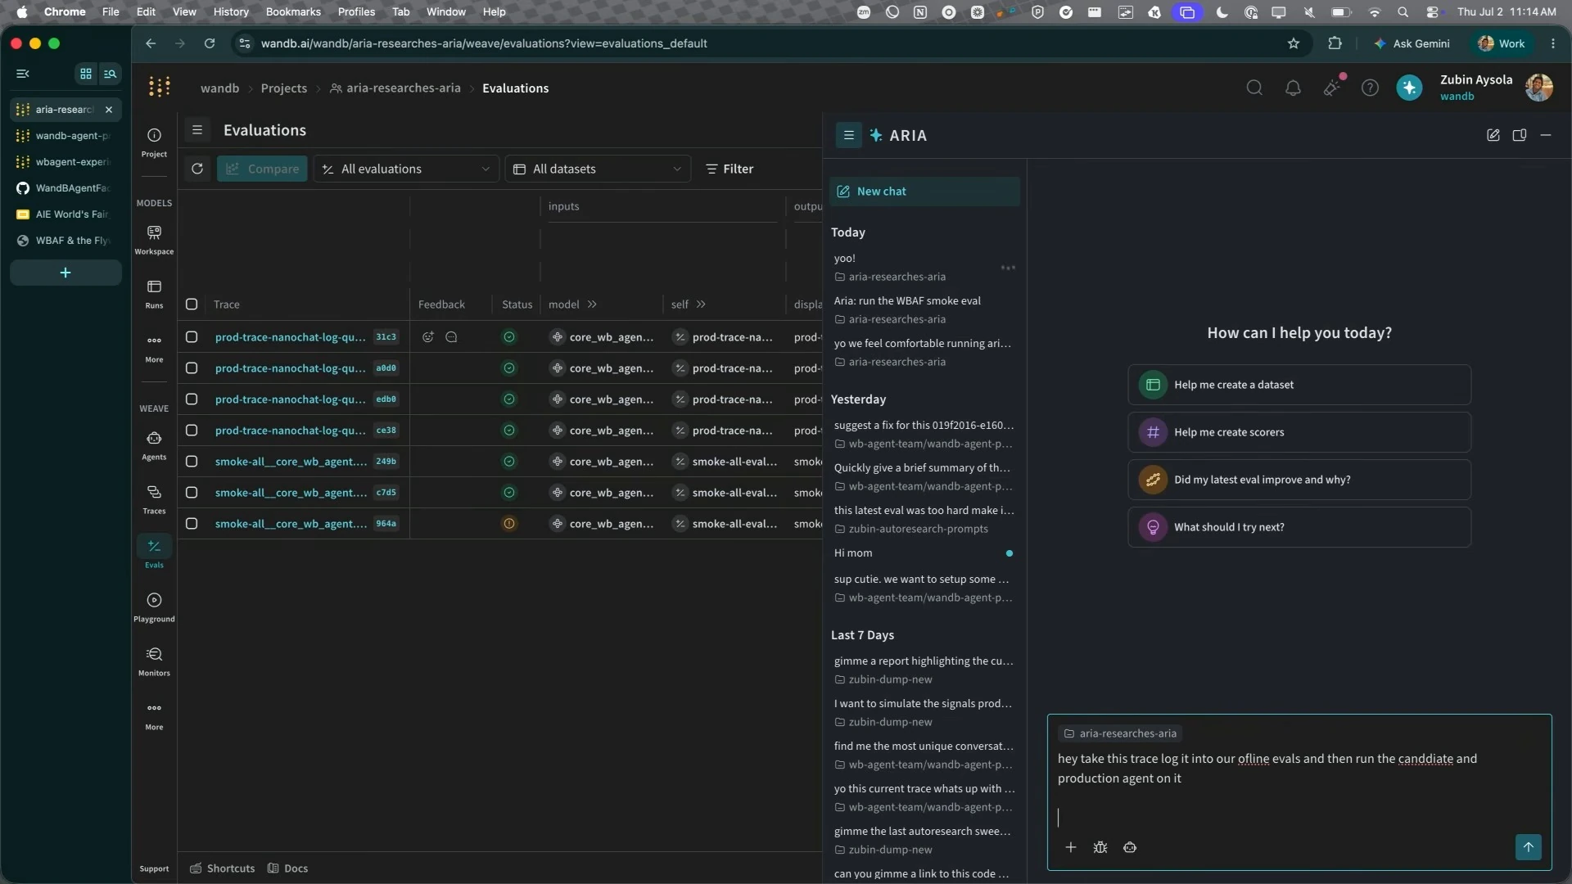Open the help question mark icon

pos(1370,88)
